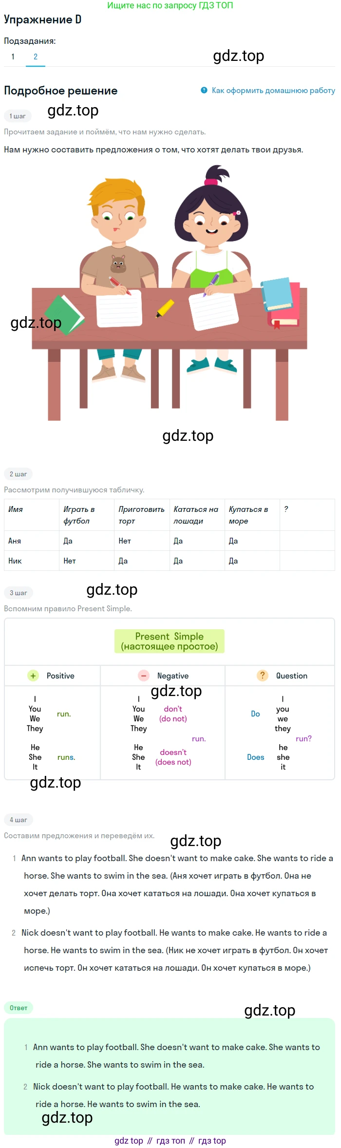Click the yellow question mark icon
Screen dimensions: 341x1148
coord(263,675)
